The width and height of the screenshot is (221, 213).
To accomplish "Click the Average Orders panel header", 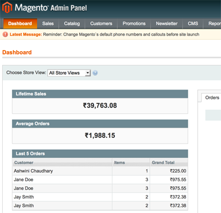I will point(100,123).
